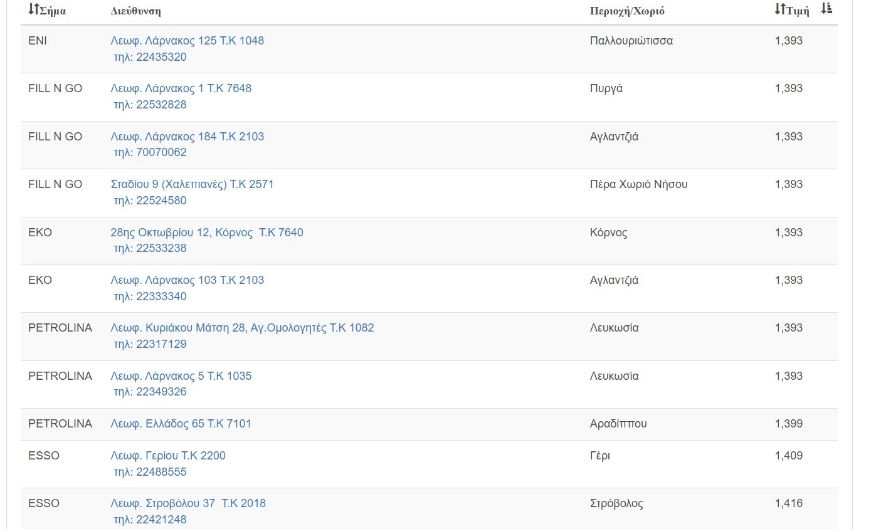Open Σταδίου 9 (Χαλεπιανές) address link

[192, 184]
